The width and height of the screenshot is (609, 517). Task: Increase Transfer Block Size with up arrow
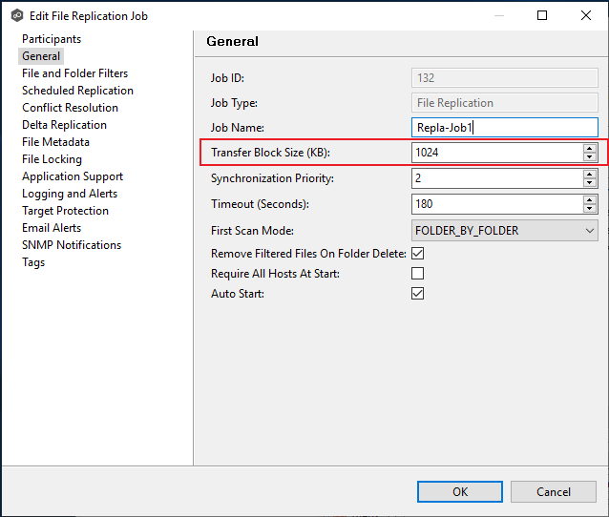click(x=590, y=148)
